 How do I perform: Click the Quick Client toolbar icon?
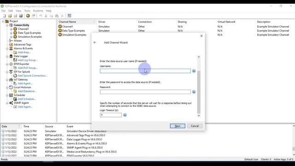[70, 16]
